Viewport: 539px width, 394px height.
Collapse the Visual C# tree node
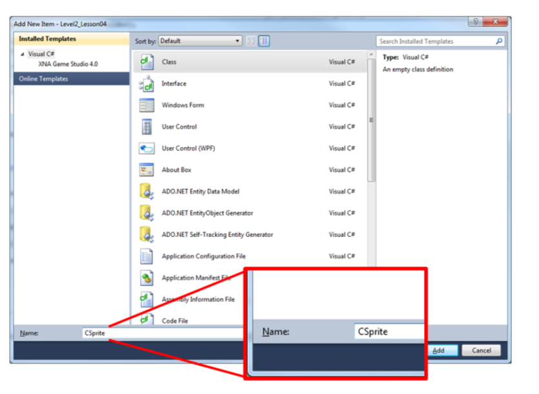tap(24, 54)
